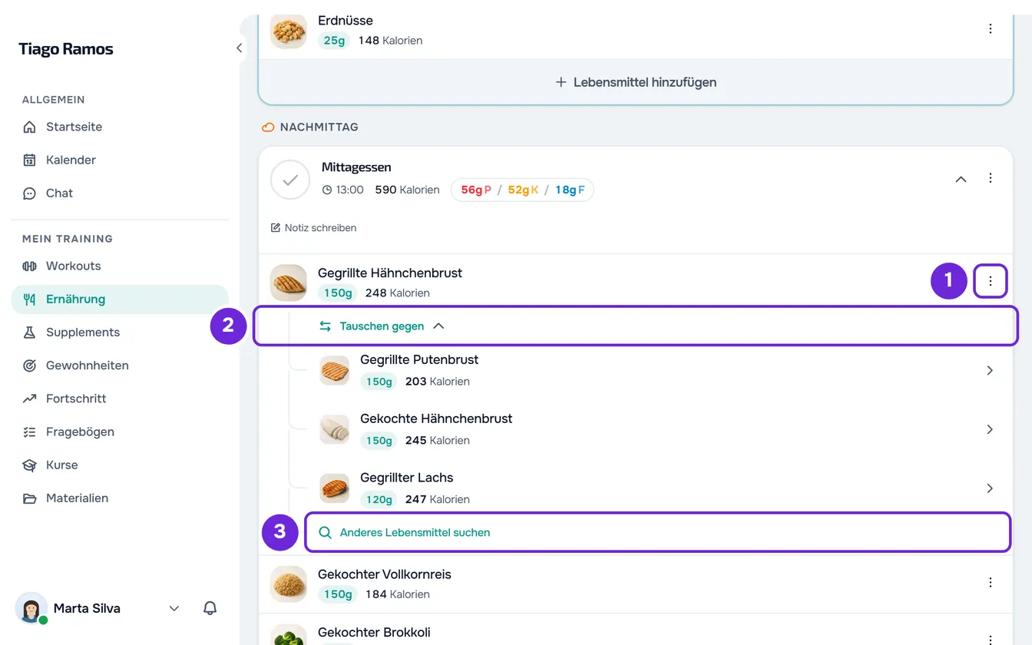
Task: Click the 150g amount of Gegrillte Hähnchenbrust
Action: pos(338,293)
